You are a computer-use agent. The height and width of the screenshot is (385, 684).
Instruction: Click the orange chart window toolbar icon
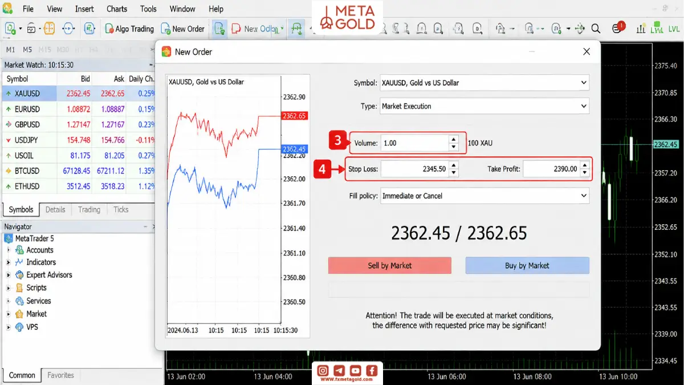click(x=49, y=28)
